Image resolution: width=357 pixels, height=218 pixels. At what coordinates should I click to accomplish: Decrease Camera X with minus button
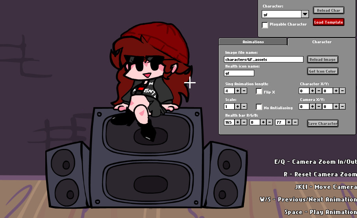(x=319, y=106)
